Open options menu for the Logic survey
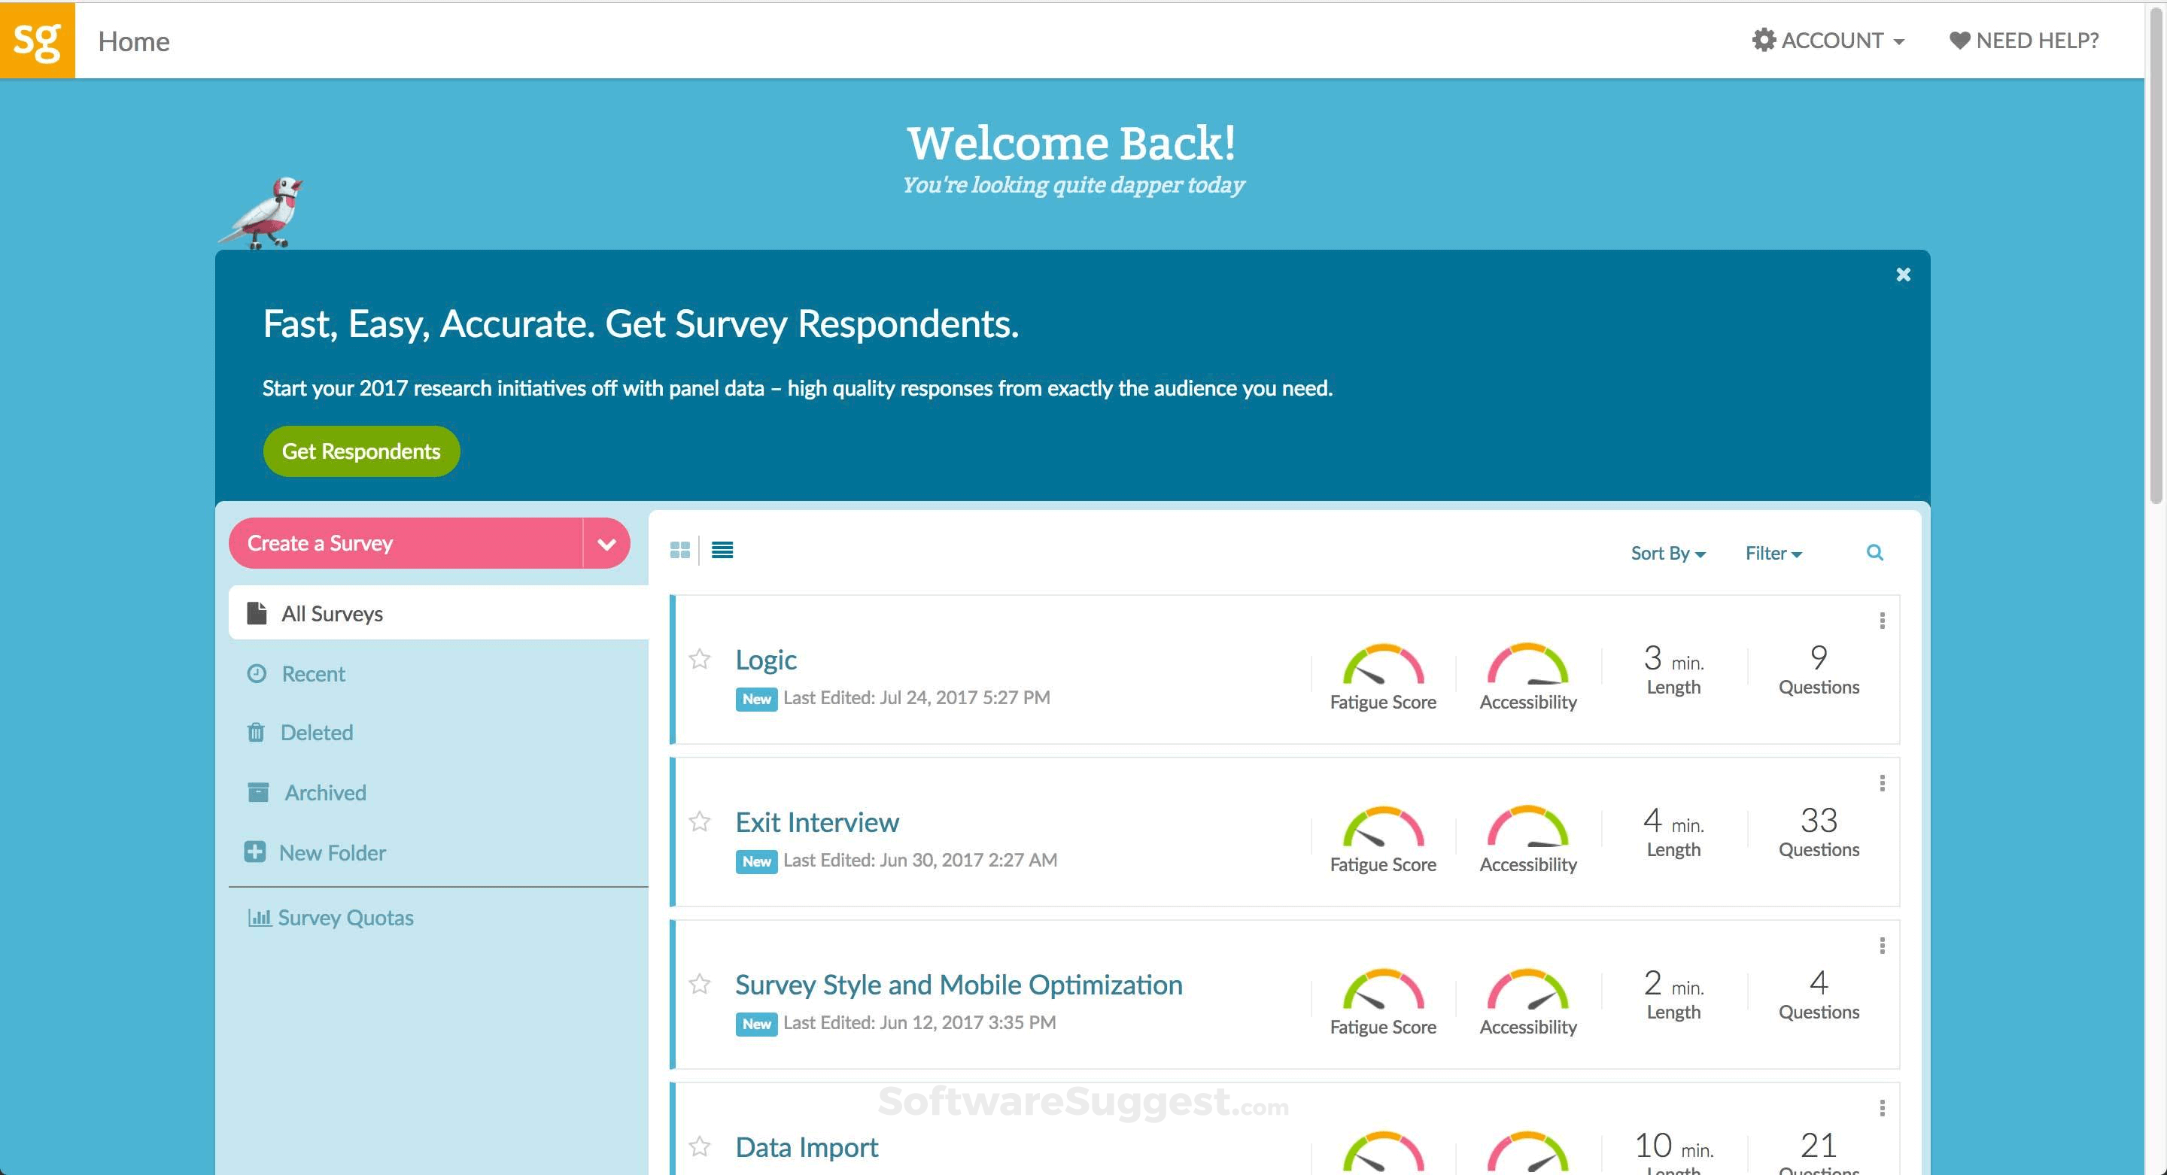This screenshot has height=1175, width=2167. point(1883,620)
